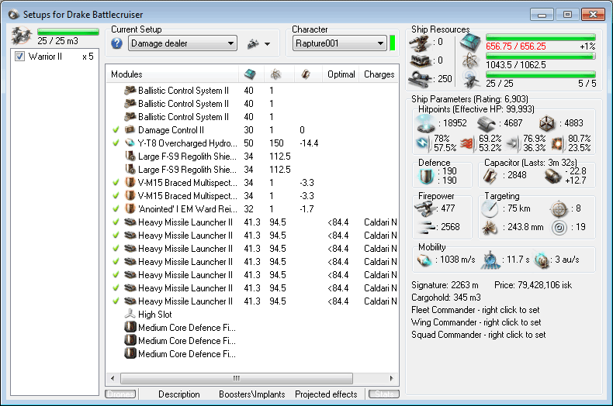Click the turret DPS icon showing 477

coord(425,209)
